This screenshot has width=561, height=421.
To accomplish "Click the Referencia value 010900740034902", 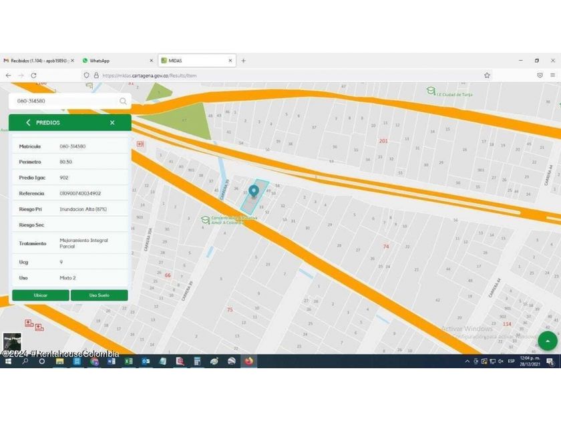I will pyautogui.click(x=80, y=193).
